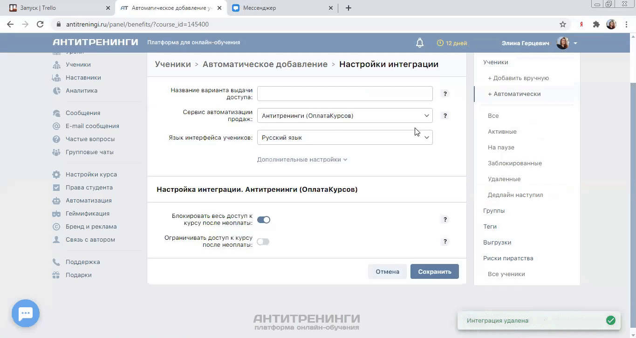Focus the Название варианта выдачи доступа field

[345, 94]
